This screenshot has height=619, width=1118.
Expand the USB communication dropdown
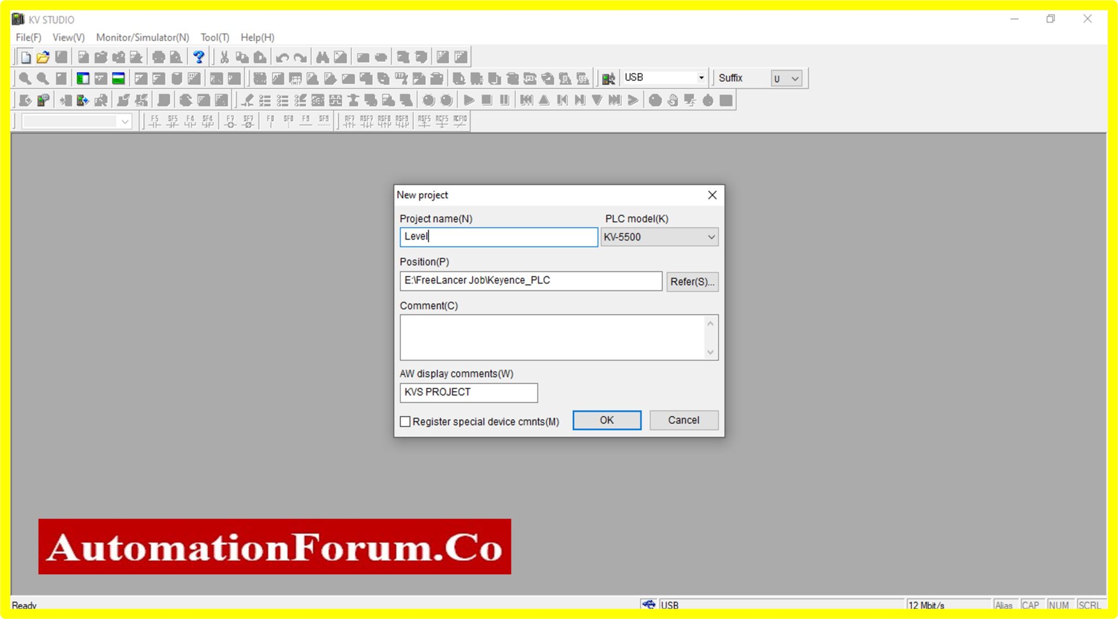coord(701,77)
